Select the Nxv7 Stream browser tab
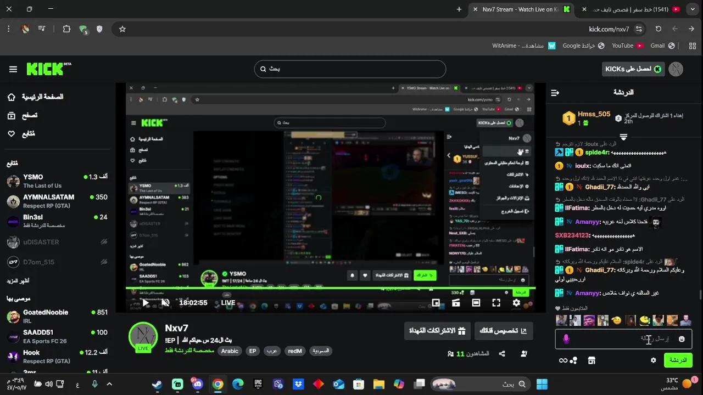This screenshot has height=395, width=703. point(523,9)
